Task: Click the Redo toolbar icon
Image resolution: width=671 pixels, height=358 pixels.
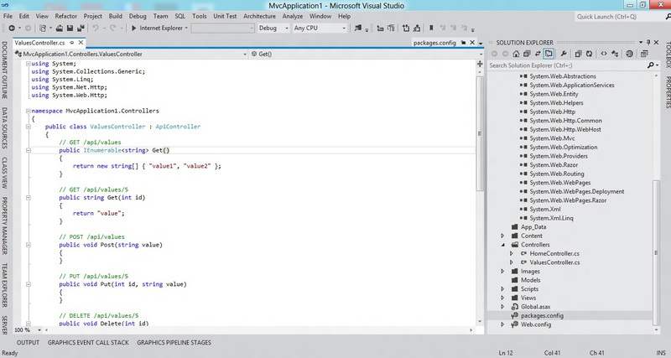Action: pyautogui.click(x=112, y=29)
